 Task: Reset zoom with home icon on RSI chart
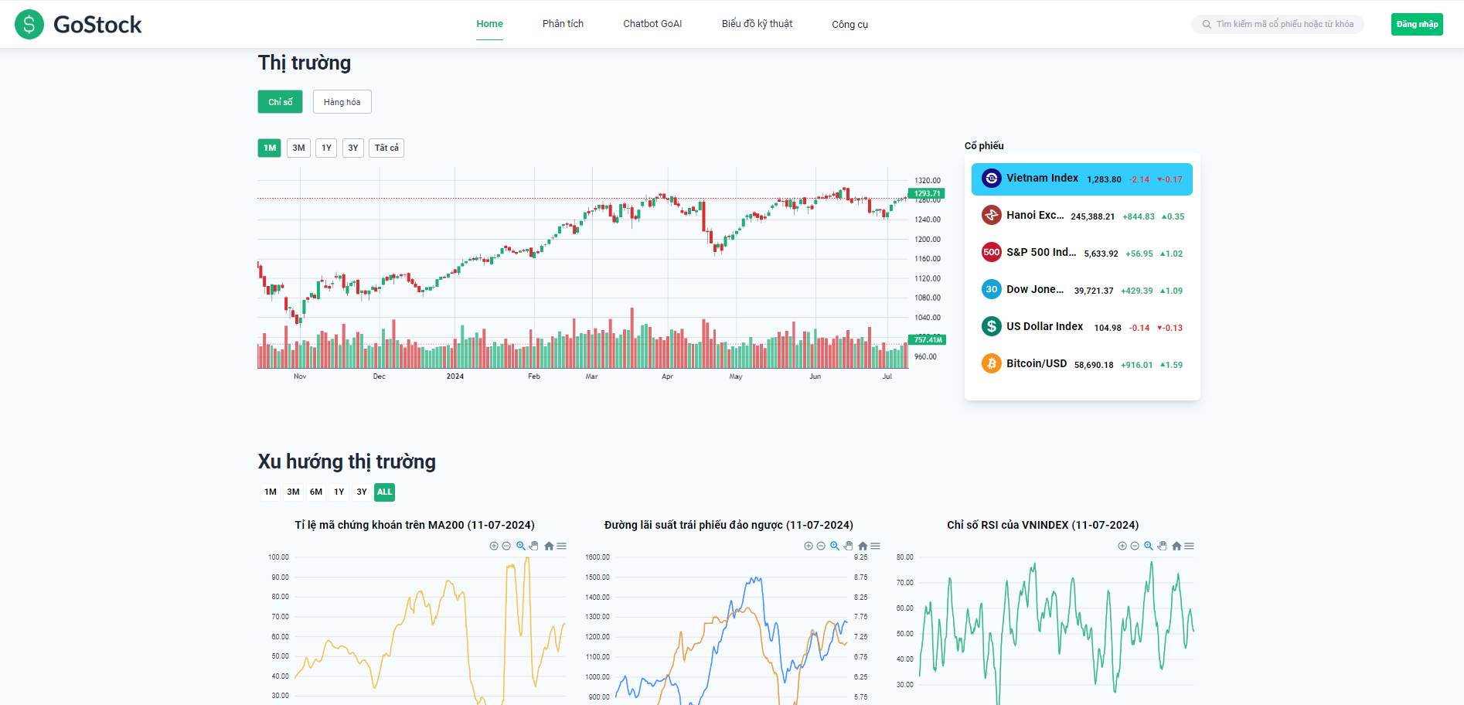coord(1176,546)
